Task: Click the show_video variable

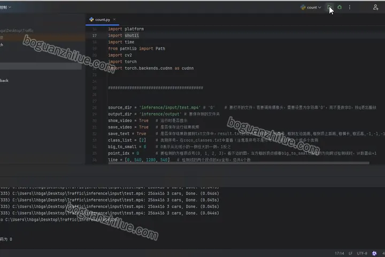Action: click(120, 120)
